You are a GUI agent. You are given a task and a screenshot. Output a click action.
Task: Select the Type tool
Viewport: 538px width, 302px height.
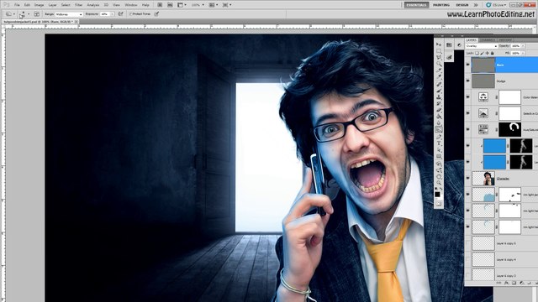pos(439,143)
